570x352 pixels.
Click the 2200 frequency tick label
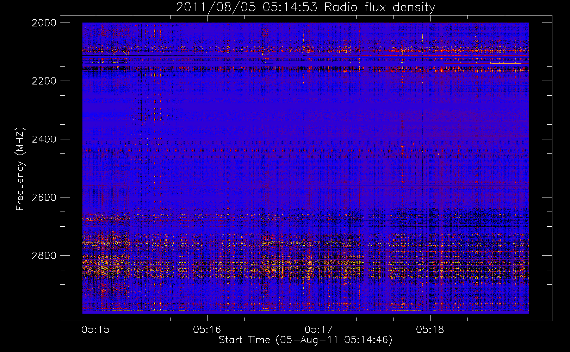click(x=44, y=81)
